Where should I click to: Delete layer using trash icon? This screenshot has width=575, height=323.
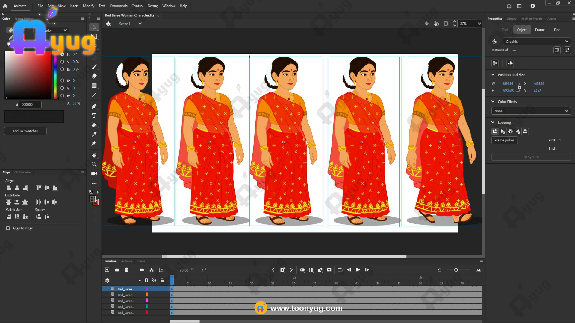(126, 270)
